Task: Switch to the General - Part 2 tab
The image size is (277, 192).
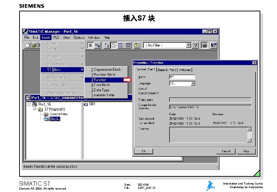Action: [x=167, y=70]
